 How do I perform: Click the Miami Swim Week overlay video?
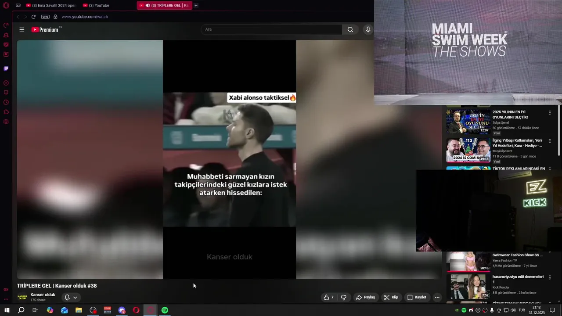pyautogui.click(x=468, y=52)
